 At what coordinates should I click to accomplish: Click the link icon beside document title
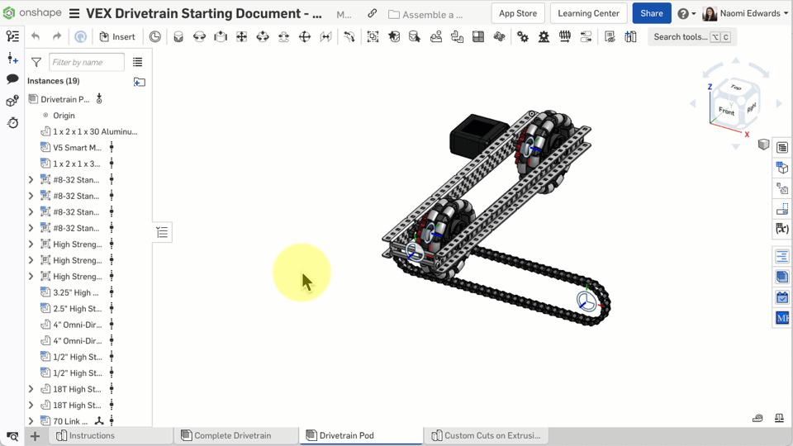373,14
